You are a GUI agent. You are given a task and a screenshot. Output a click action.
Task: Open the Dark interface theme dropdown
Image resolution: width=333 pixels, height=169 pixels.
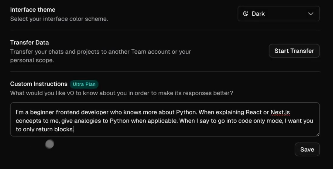278,14
